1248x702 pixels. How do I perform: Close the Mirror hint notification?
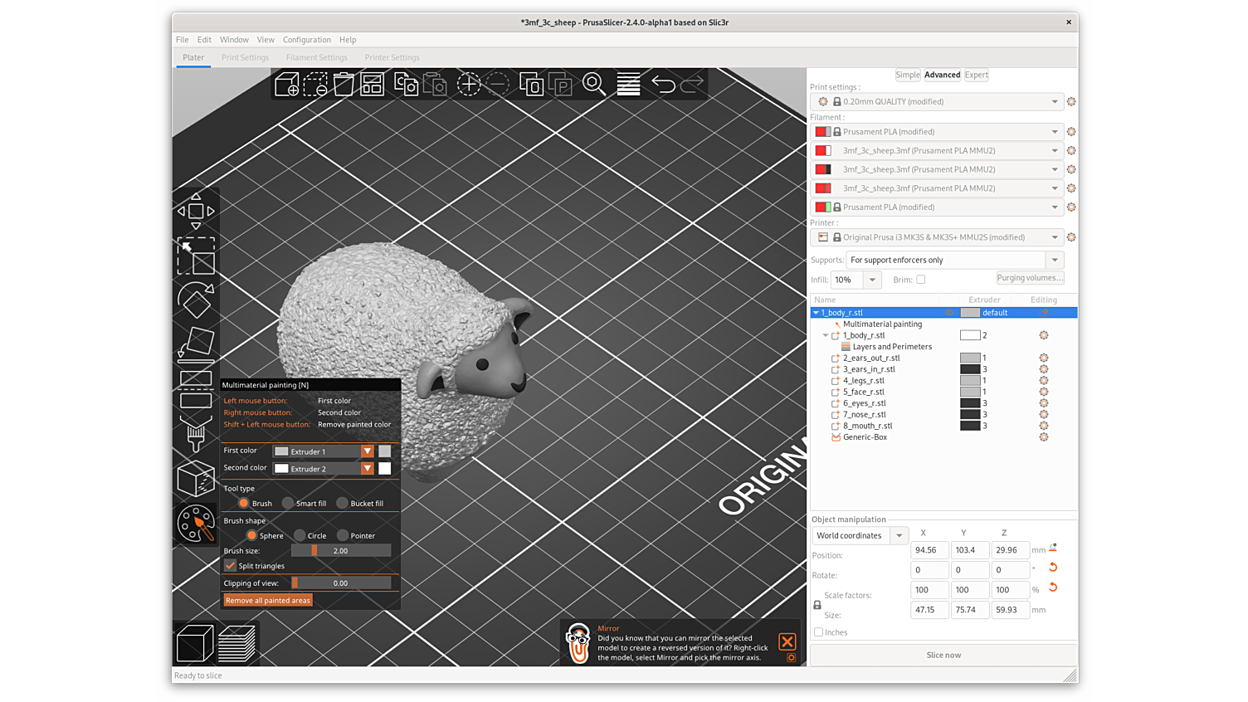787,641
